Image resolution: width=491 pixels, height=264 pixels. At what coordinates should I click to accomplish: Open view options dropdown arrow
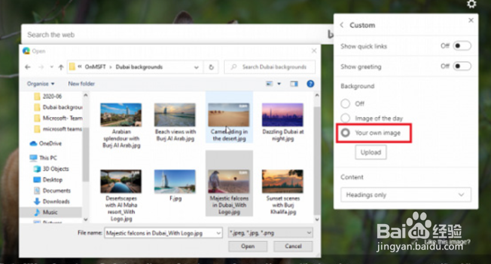279,84
